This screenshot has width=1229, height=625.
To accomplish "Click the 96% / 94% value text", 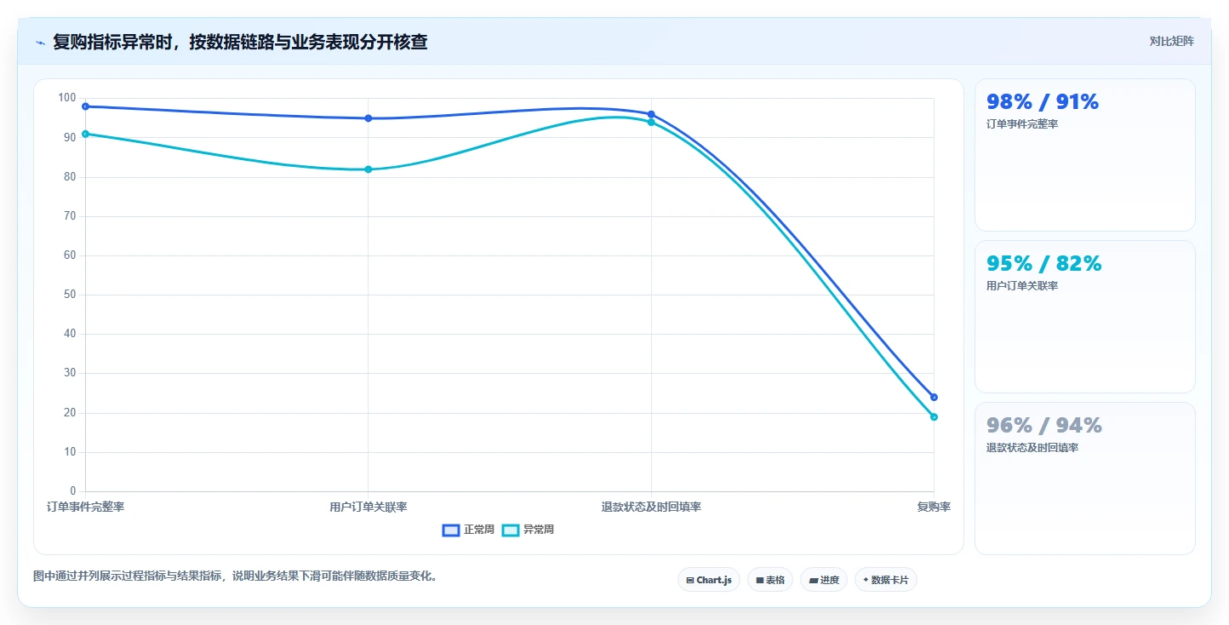I will pos(1044,426).
